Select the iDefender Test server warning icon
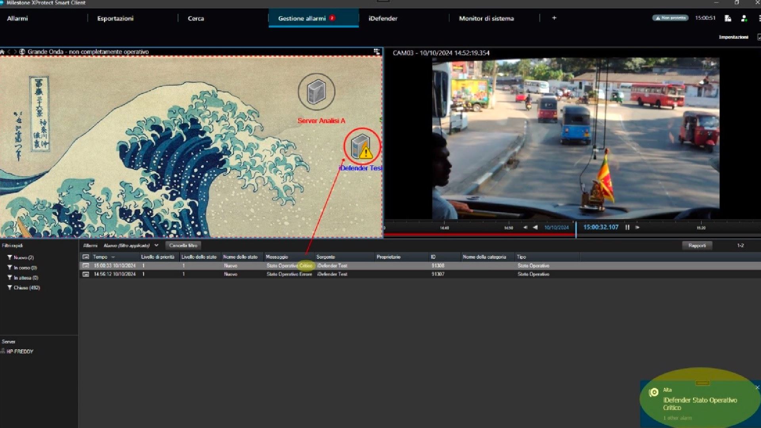The image size is (761, 428). click(x=361, y=146)
